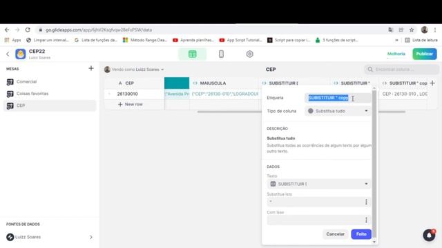This screenshot has height=248, width=442.
Task: Open the Aprenda planilhas bookmark
Action: [x=193, y=40]
